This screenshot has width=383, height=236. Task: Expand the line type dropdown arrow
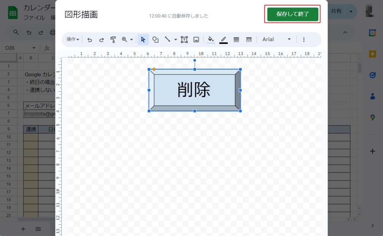[x=176, y=39]
